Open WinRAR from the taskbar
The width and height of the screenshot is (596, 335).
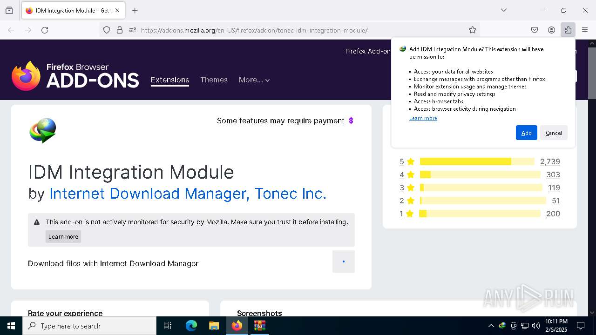[259, 326]
